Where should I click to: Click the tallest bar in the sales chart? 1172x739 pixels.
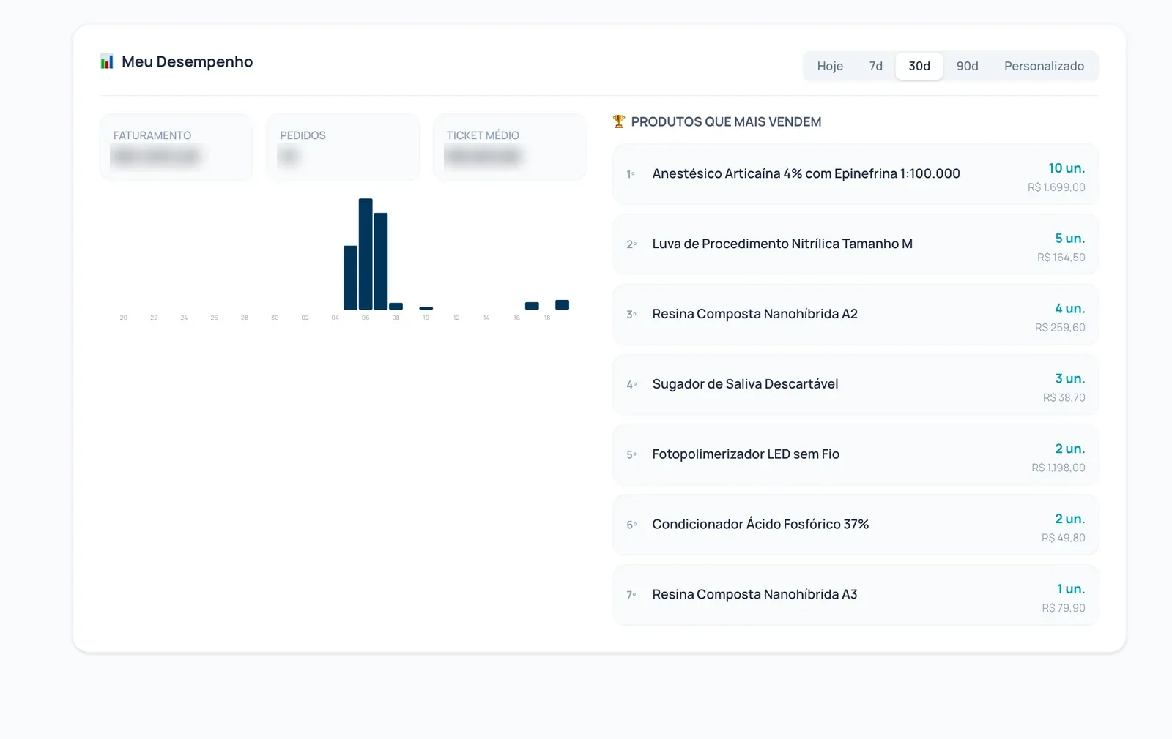pyautogui.click(x=366, y=254)
